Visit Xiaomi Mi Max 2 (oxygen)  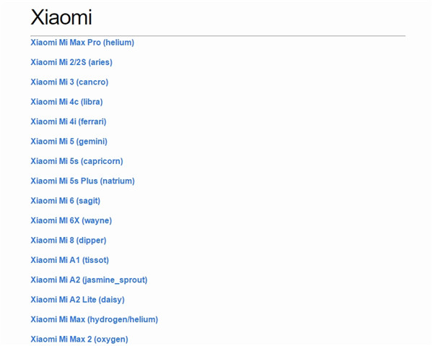(79, 339)
